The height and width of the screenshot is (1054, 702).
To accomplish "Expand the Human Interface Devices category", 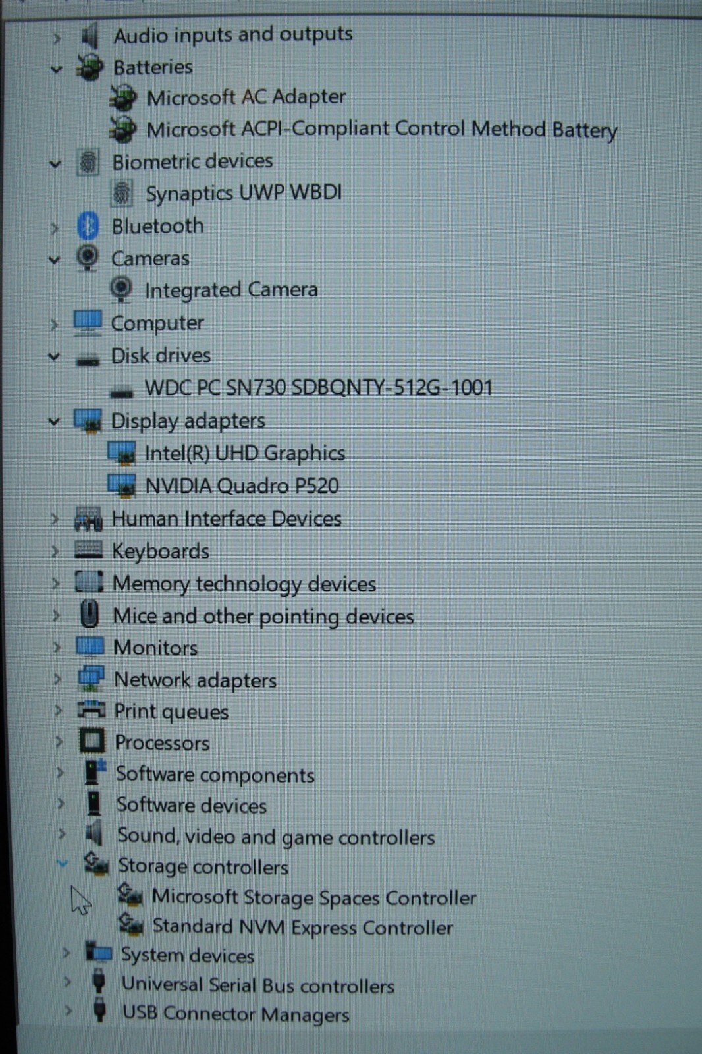I will click(x=55, y=519).
